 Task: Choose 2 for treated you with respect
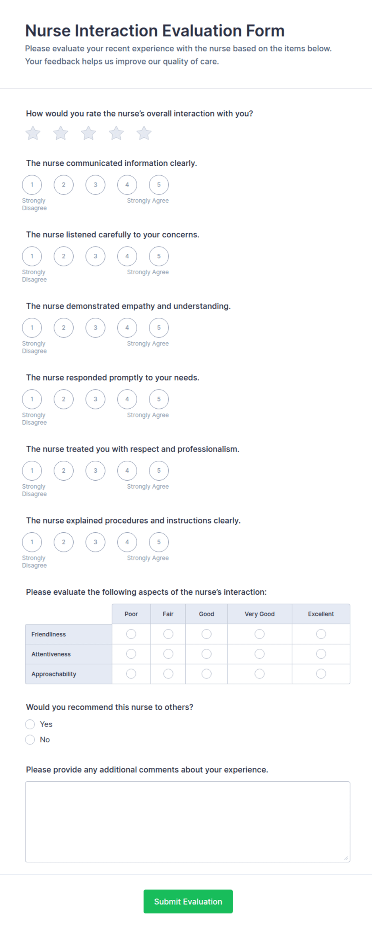tap(64, 471)
